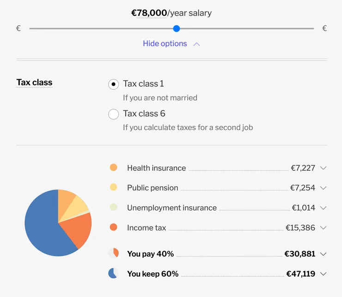Image resolution: width=342 pixels, height=297 pixels.
Task: Expand the Health insurance row chevron
Action: coord(324,168)
